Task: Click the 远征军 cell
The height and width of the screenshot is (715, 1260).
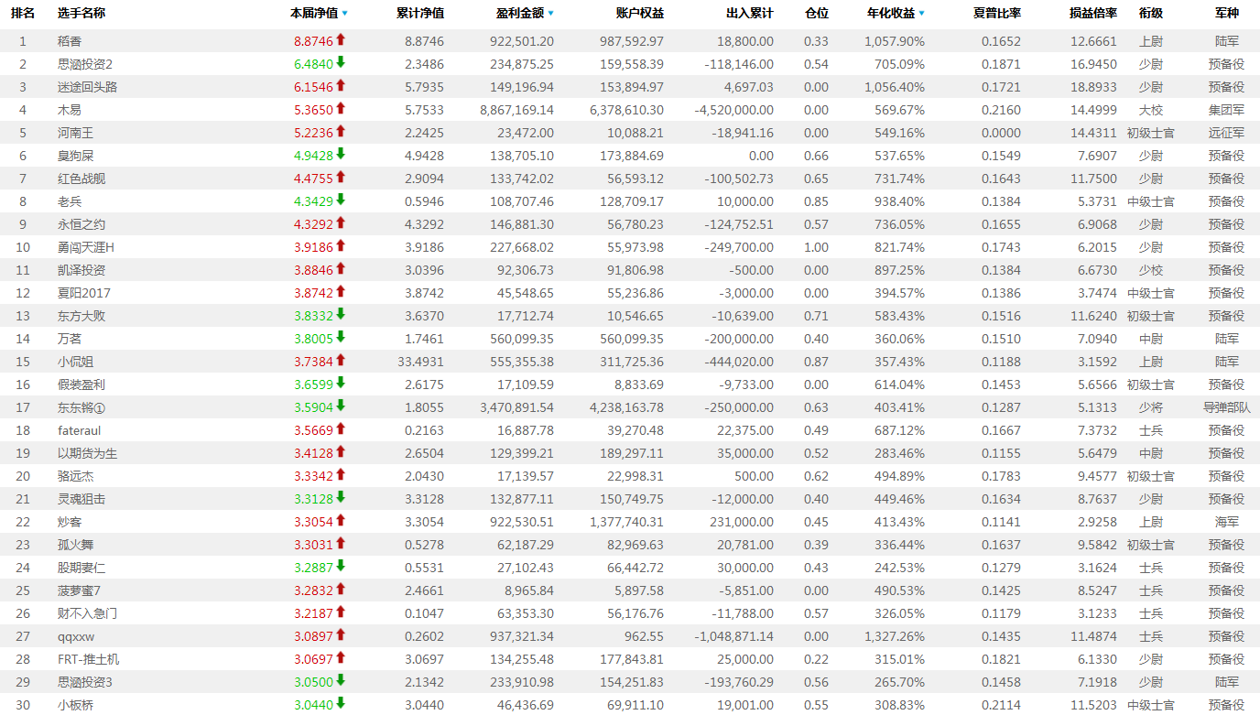Action: [1227, 133]
